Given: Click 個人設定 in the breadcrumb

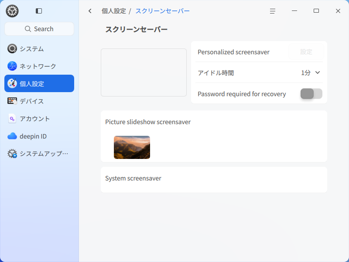Looking at the screenshot, I should tap(114, 11).
